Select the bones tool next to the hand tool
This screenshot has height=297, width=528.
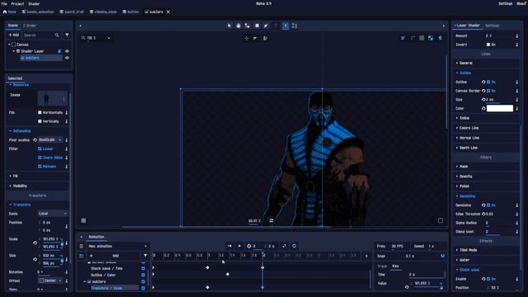tap(247, 26)
